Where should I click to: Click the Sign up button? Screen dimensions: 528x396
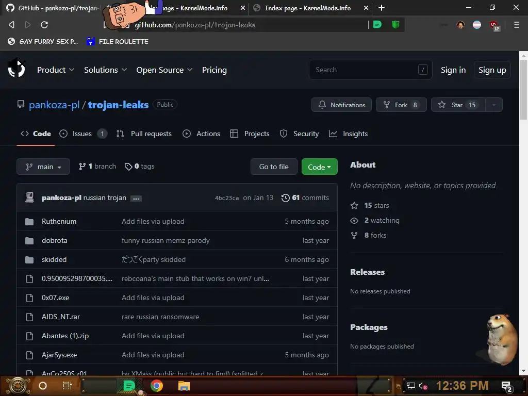click(x=492, y=70)
